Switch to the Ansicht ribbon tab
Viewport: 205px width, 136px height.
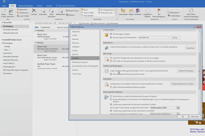tap(49, 6)
